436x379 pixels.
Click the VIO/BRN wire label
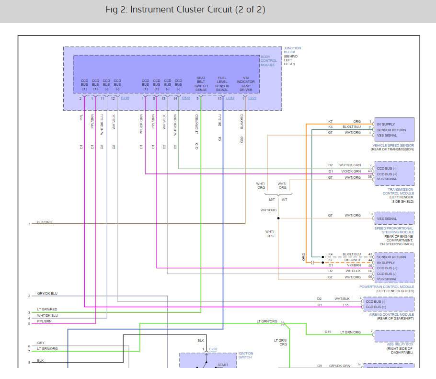[354, 265]
